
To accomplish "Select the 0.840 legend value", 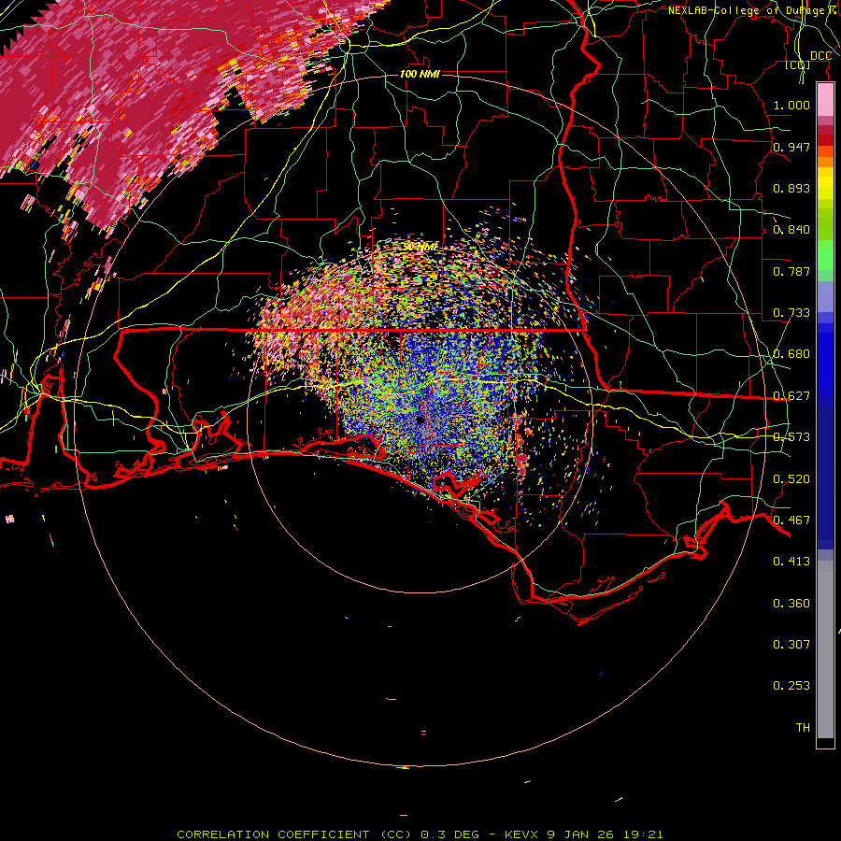I will click(x=791, y=230).
